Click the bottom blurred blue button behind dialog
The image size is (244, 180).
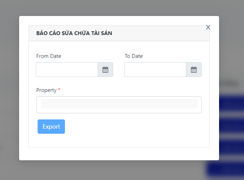click(226, 169)
